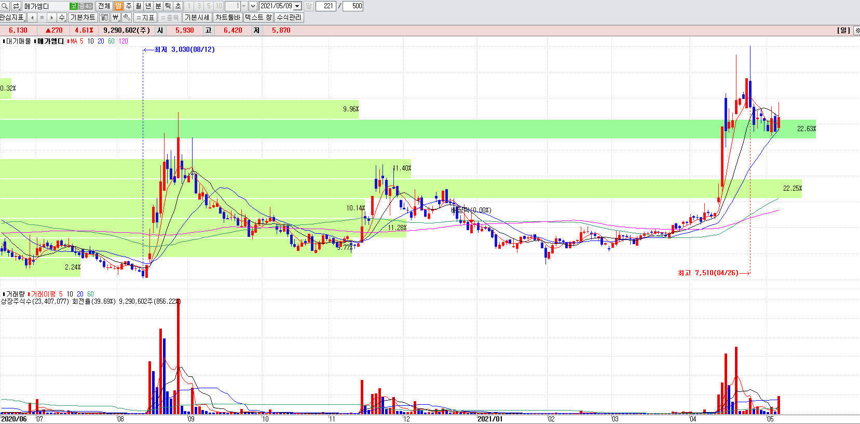This screenshot has height=424, width=860.
Task: Select the 메가엠디 chart legend label
Action: [49, 41]
